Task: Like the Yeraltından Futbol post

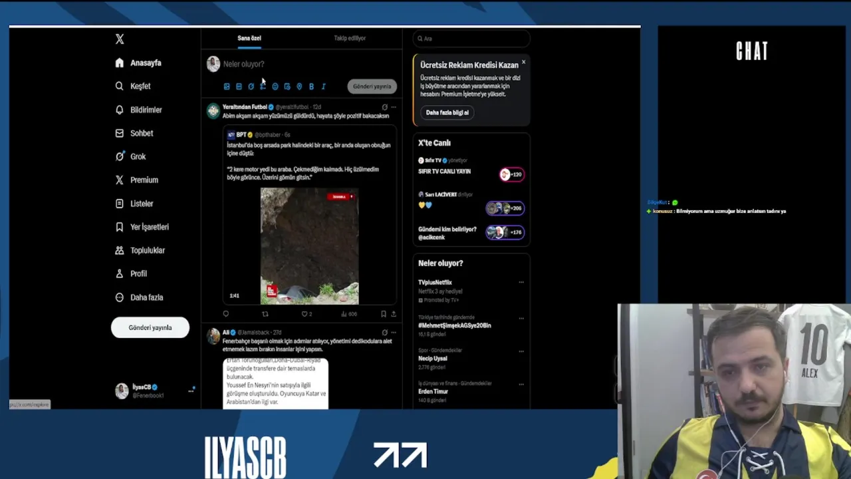Action: point(306,314)
